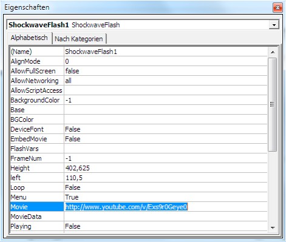This screenshot has width=286, height=242.
Task: Click the empty FlashVars value field
Action: (x=166, y=149)
